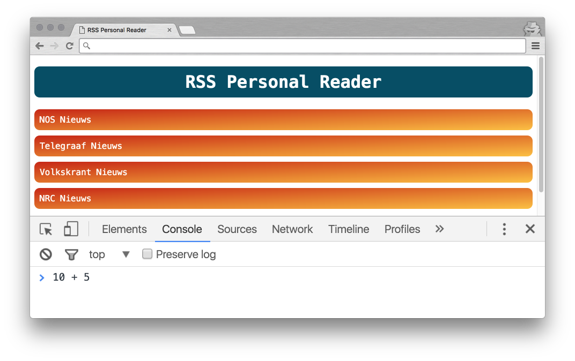The width and height of the screenshot is (575, 361).
Task: Show more DevTools tabs chevron
Action: (439, 229)
